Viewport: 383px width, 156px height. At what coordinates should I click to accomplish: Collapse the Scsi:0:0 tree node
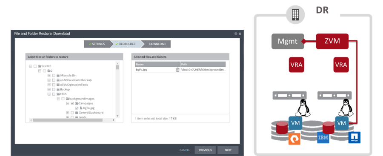coord(31,66)
